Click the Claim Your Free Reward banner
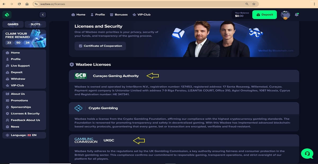 pyautogui.click(x=24, y=38)
